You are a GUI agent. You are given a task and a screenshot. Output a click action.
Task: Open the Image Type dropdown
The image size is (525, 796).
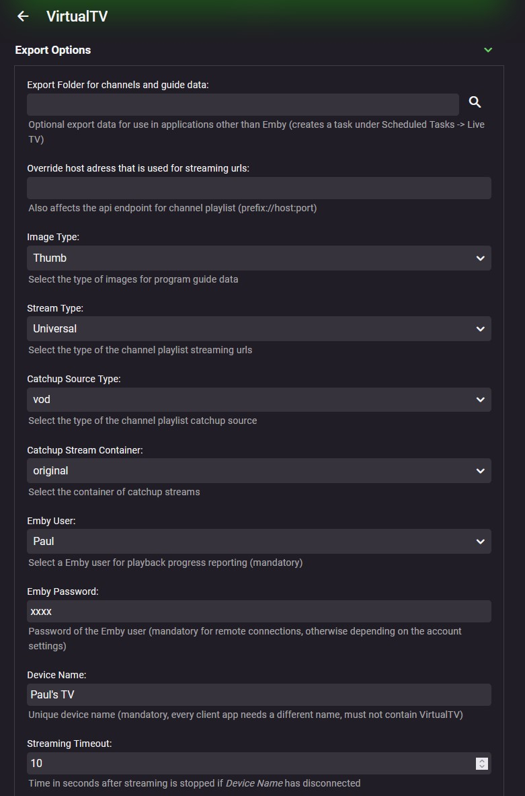tap(259, 258)
